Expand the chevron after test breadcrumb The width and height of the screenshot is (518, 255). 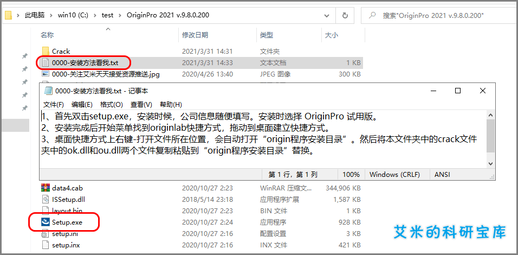point(120,16)
